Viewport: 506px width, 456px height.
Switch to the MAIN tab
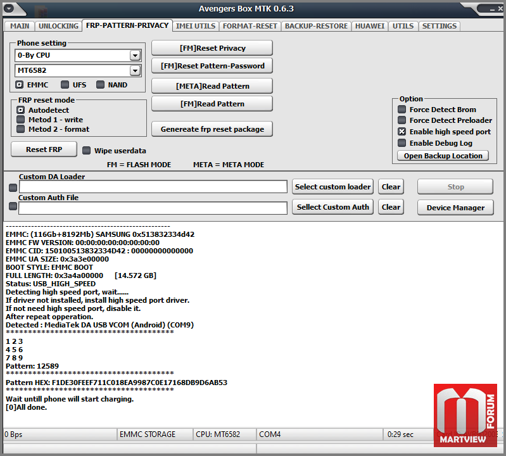pos(20,26)
